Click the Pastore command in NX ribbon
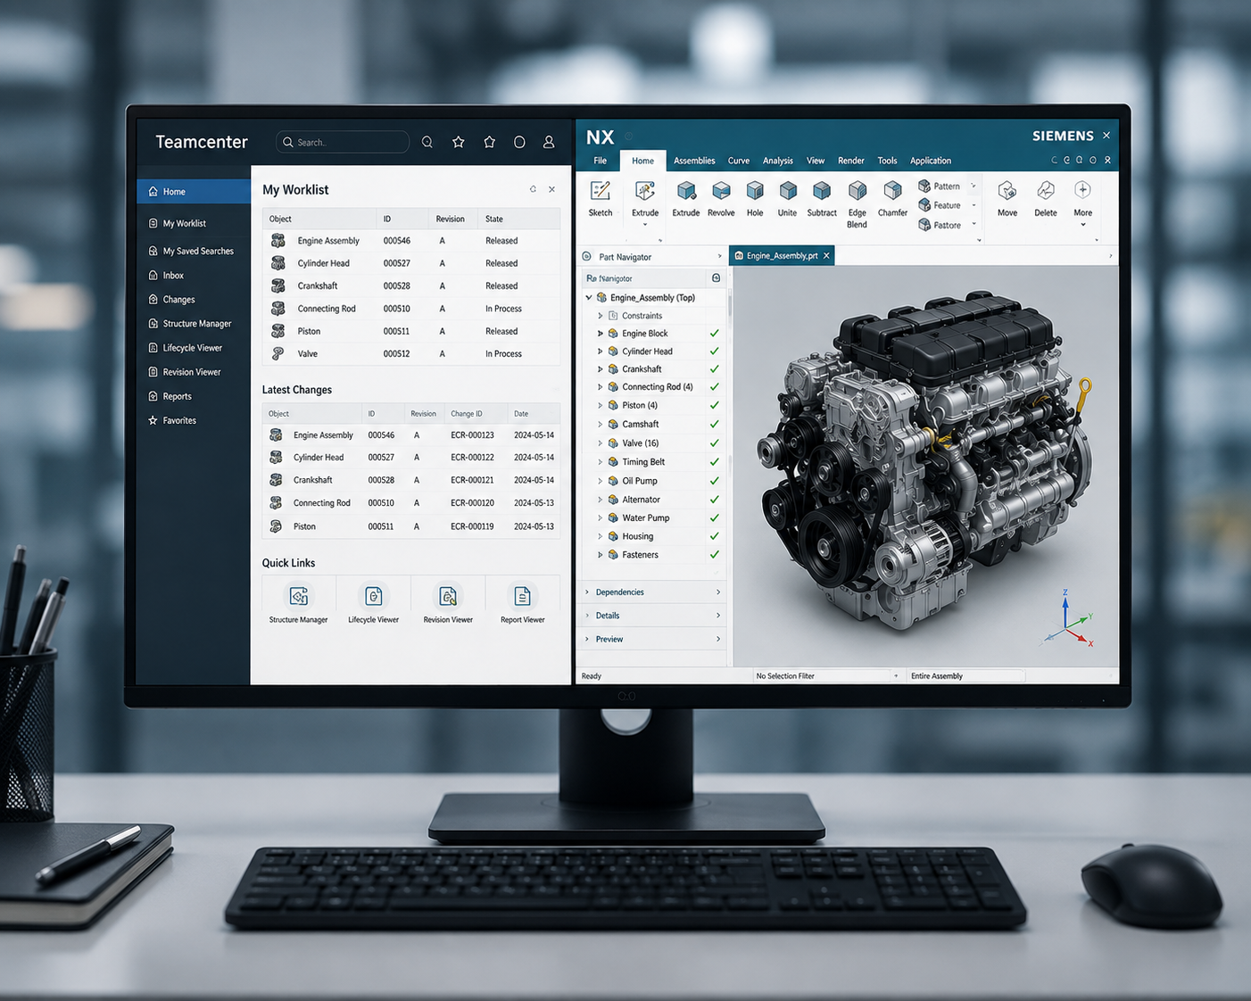The height and width of the screenshot is (1001, 1251). [940, 225]
